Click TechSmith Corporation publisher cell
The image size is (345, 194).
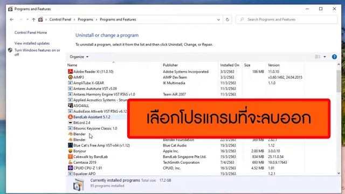[x=181, y=162]
